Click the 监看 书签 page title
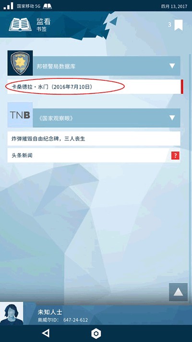Viewport: 192px width, 342px height. coord(44,25)
